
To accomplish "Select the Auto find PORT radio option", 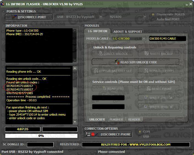I will tap(153, 19).
